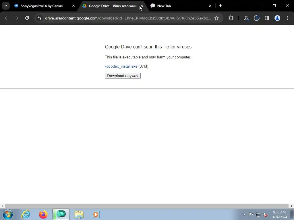The height and width of the screenshot is (220, 294).
Task: Show hidden system tray icons
Action: [x=244, y=215]
